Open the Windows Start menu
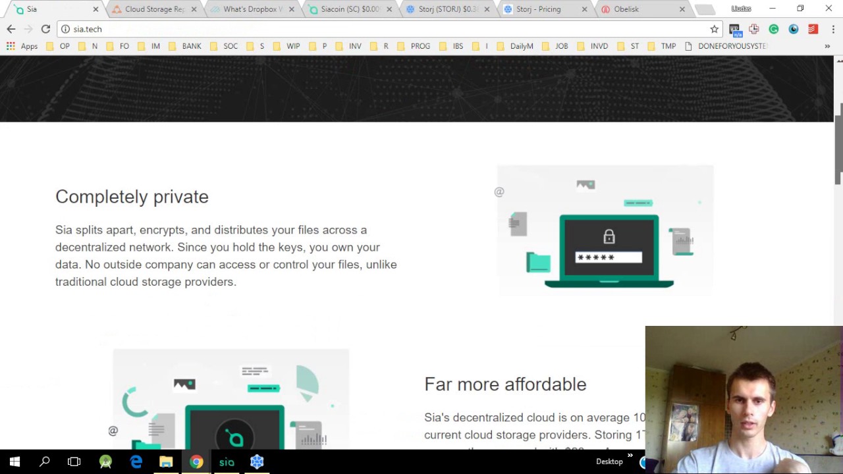This screenshot has height=474, width=843. tap(14, 461)
